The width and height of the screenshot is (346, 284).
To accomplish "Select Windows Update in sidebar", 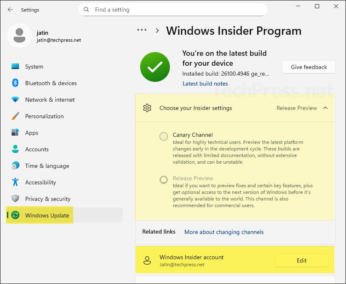I will 64,215.
